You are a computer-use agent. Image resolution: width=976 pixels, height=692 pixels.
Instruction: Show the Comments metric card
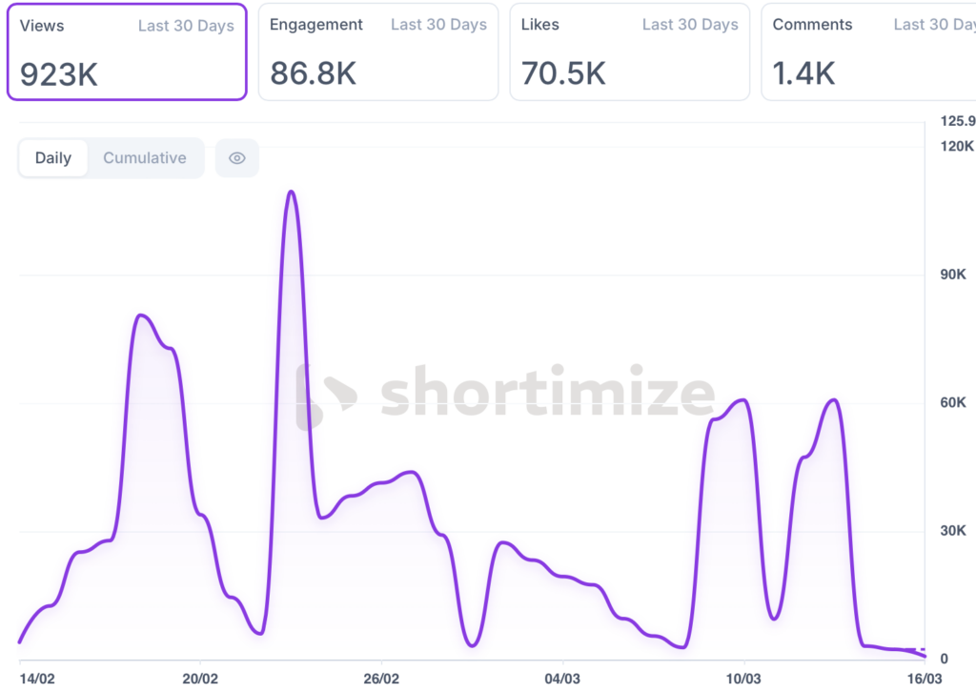(867, 51)
